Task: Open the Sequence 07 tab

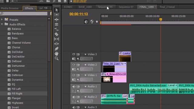Action: 126,7
